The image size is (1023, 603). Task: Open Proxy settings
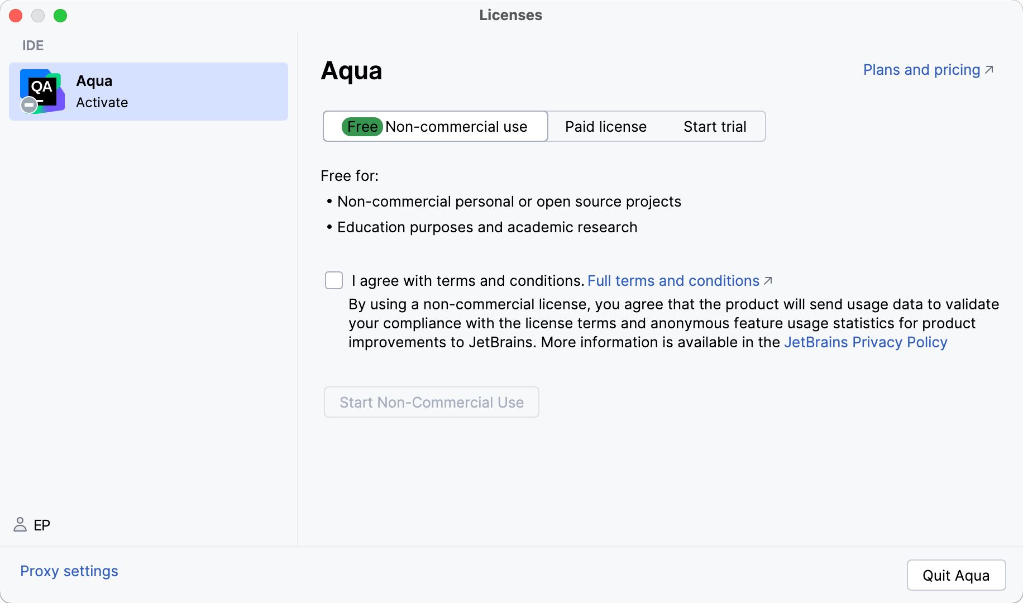click(x=69, y=571)
